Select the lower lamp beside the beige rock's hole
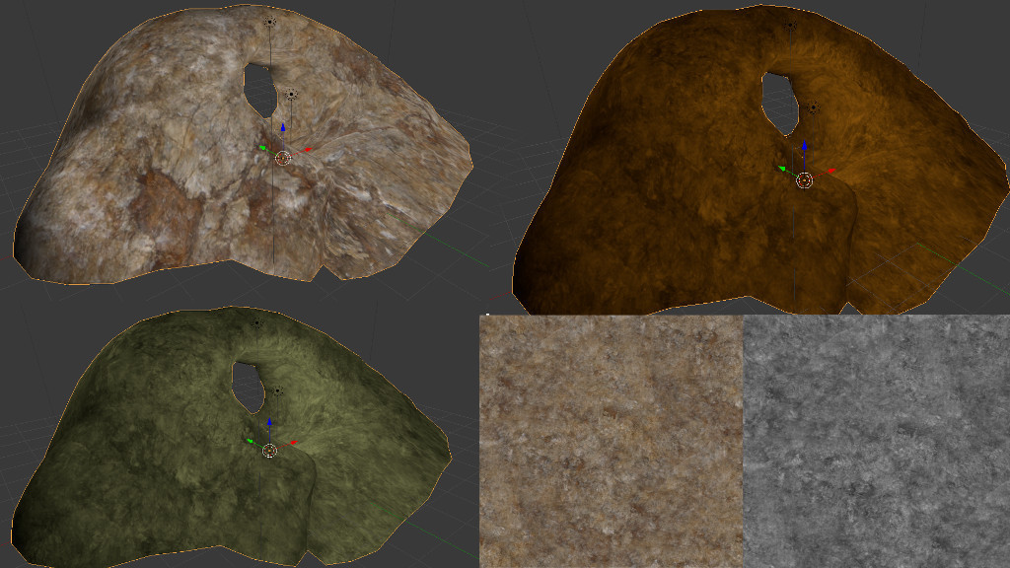Image resolution: width=1010 pixels, height=568 pixels. click(292, 95)
